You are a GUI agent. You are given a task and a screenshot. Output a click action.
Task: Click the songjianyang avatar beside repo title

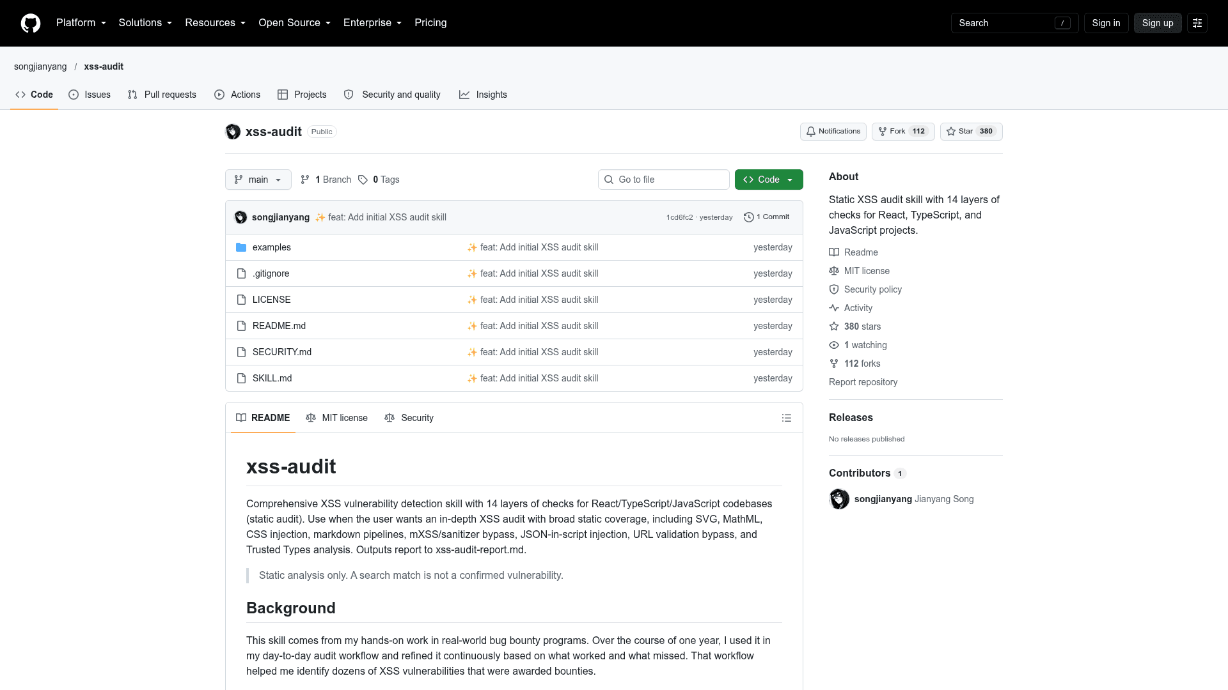click(x=233, y=132)
